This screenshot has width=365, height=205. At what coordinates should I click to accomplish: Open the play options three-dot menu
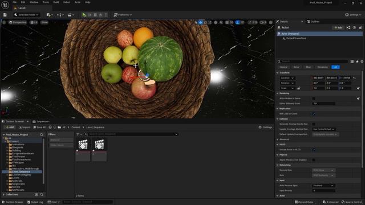coord(106,15)
